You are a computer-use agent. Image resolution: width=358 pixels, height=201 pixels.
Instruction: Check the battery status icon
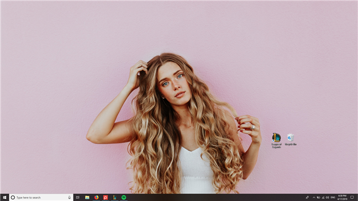tap(318, 197)
